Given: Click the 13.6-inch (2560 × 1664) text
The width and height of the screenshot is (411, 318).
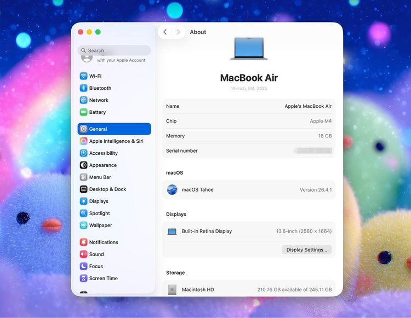Looking at the screenshot, I should pyautogui.click(x=304, y=231).
